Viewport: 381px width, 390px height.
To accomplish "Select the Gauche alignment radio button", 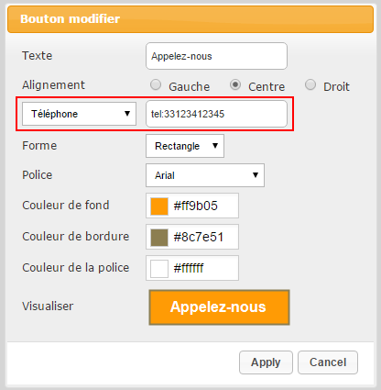I will click(x=156, y=84).
